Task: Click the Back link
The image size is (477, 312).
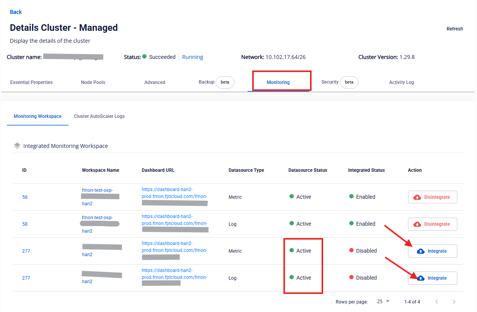Action: pos(16,12)
